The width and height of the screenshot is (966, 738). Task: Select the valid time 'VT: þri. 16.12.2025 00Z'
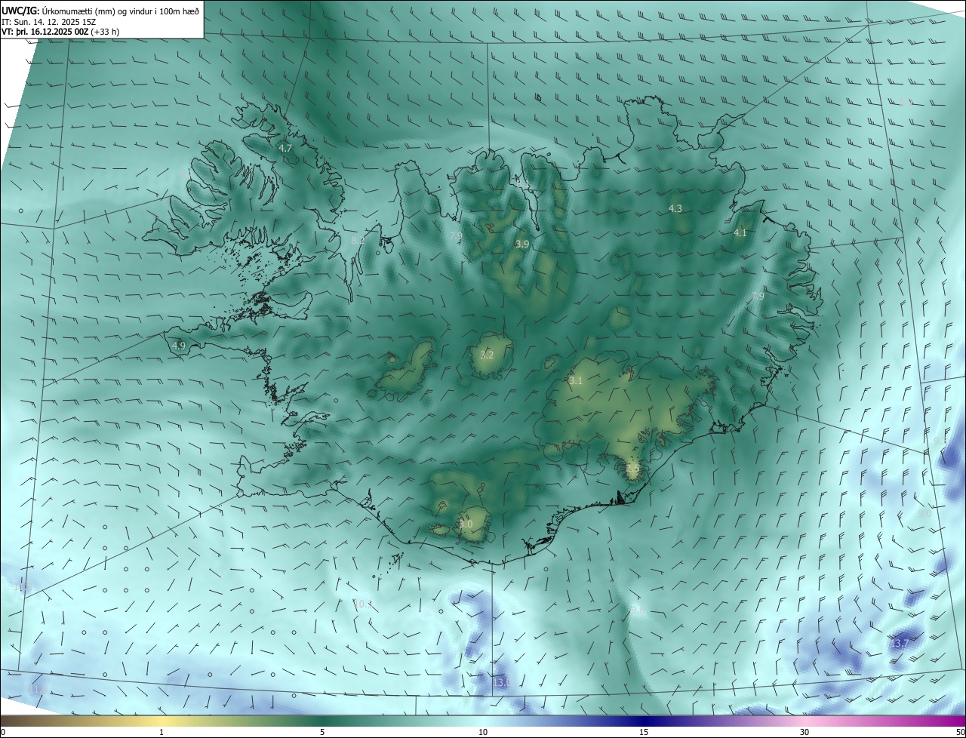click(45, 32)
